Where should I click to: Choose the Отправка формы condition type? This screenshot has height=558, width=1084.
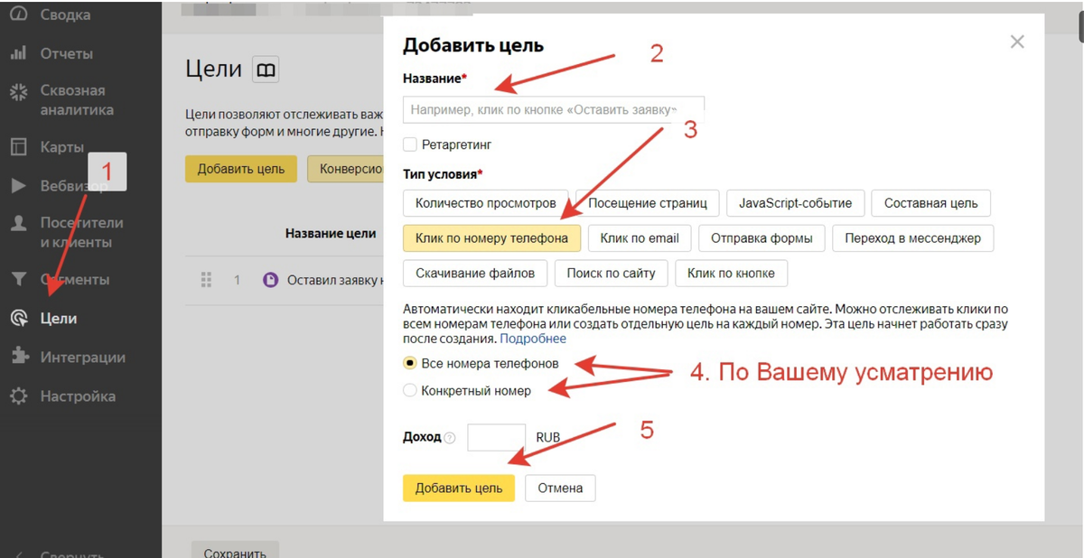point(762,238)
